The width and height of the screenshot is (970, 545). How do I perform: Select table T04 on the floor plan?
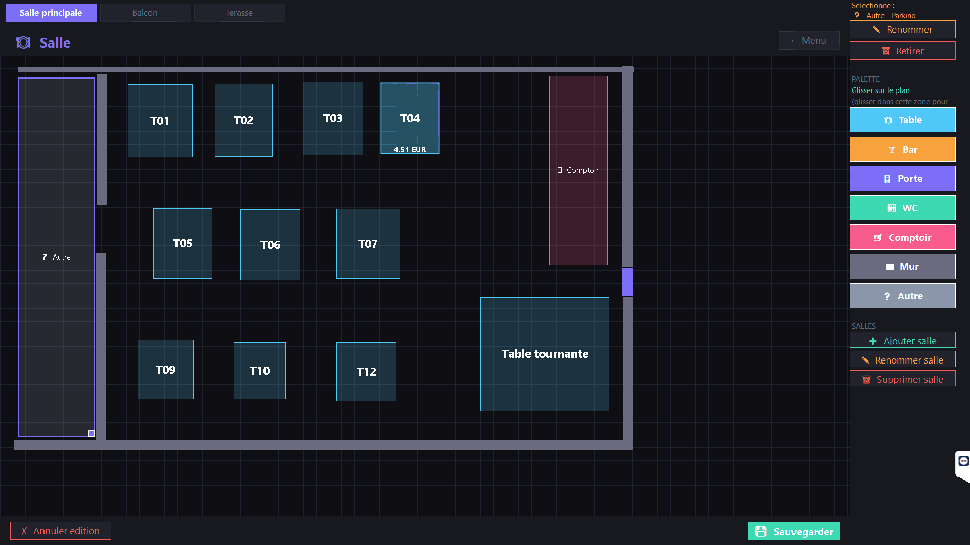410,118
